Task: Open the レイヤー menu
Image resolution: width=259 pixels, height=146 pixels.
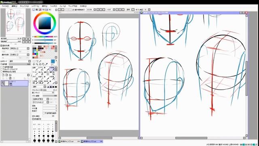Action: (35, 6)
